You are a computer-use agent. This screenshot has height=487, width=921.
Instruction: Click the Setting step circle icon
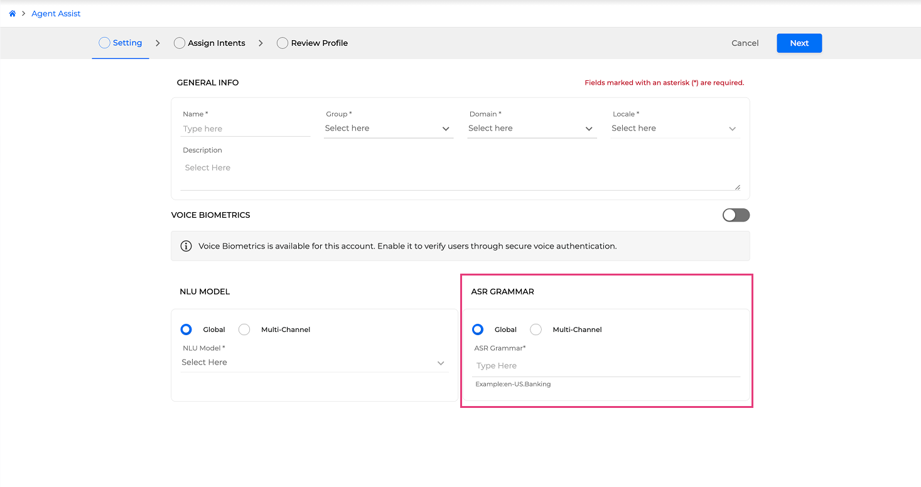coord(104,43)
